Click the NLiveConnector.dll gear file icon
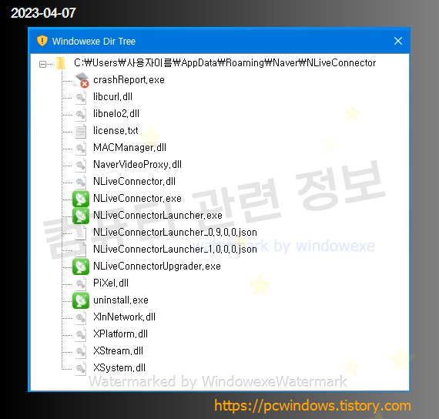This screenshot has width=439, height=419. point(81,182)
